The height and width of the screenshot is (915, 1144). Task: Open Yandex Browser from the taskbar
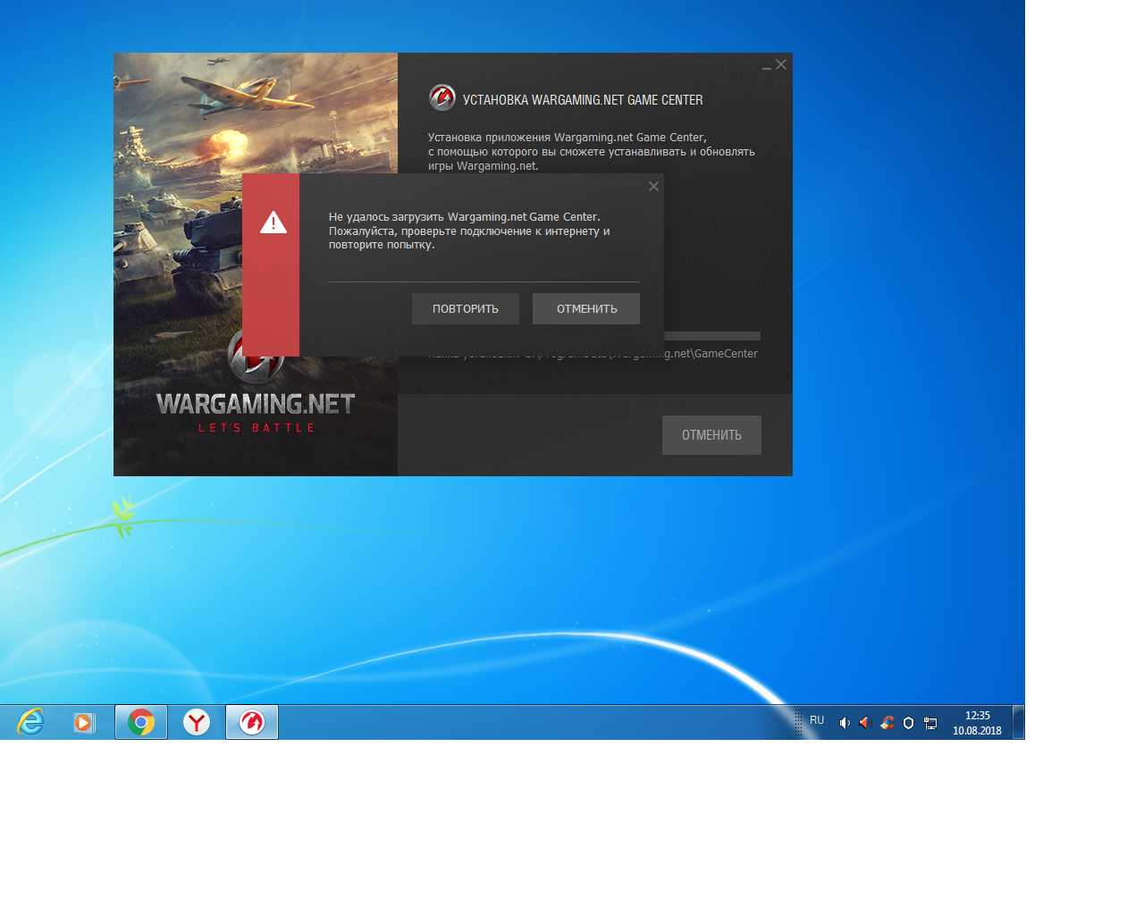197,722
